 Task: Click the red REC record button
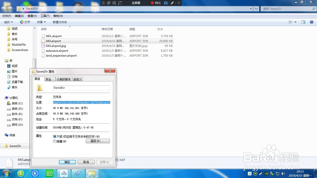click(x=156, y=3)
